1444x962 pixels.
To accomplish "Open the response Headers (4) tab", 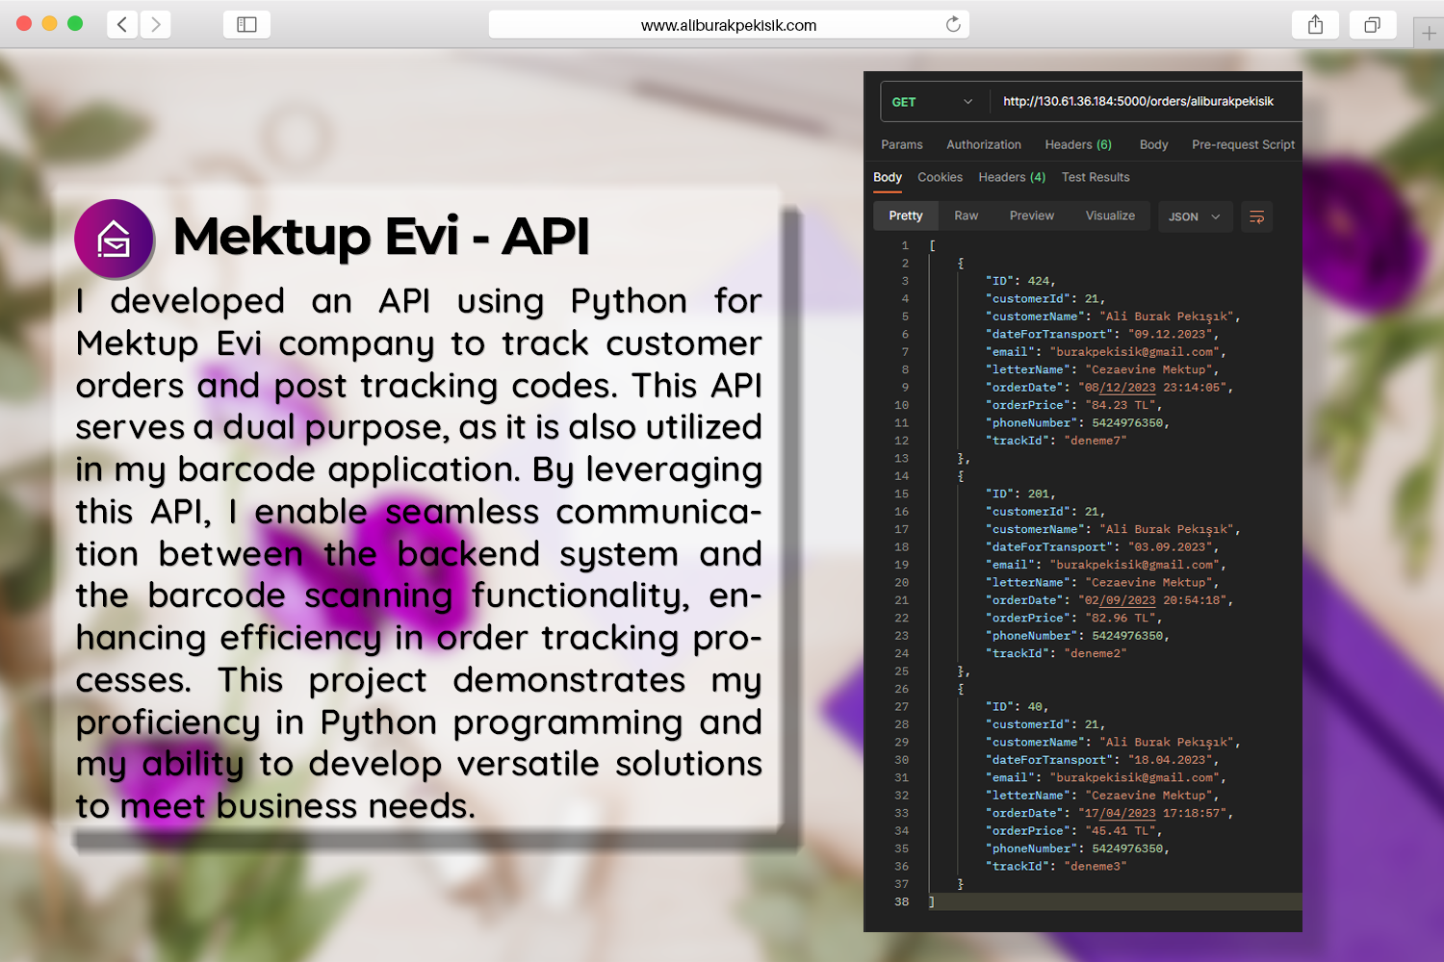I will [x=1012, y=177].
